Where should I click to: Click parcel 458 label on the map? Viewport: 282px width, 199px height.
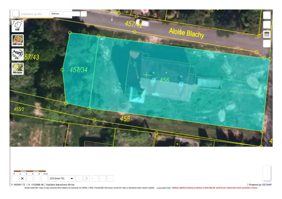[x=125, y=119]
